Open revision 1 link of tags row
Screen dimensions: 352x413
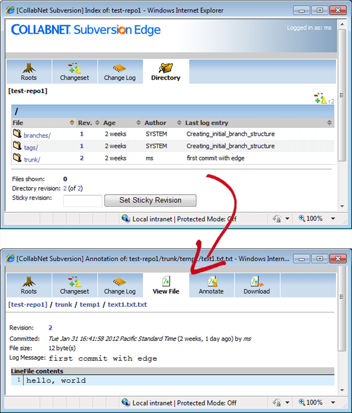coord(82,146)
